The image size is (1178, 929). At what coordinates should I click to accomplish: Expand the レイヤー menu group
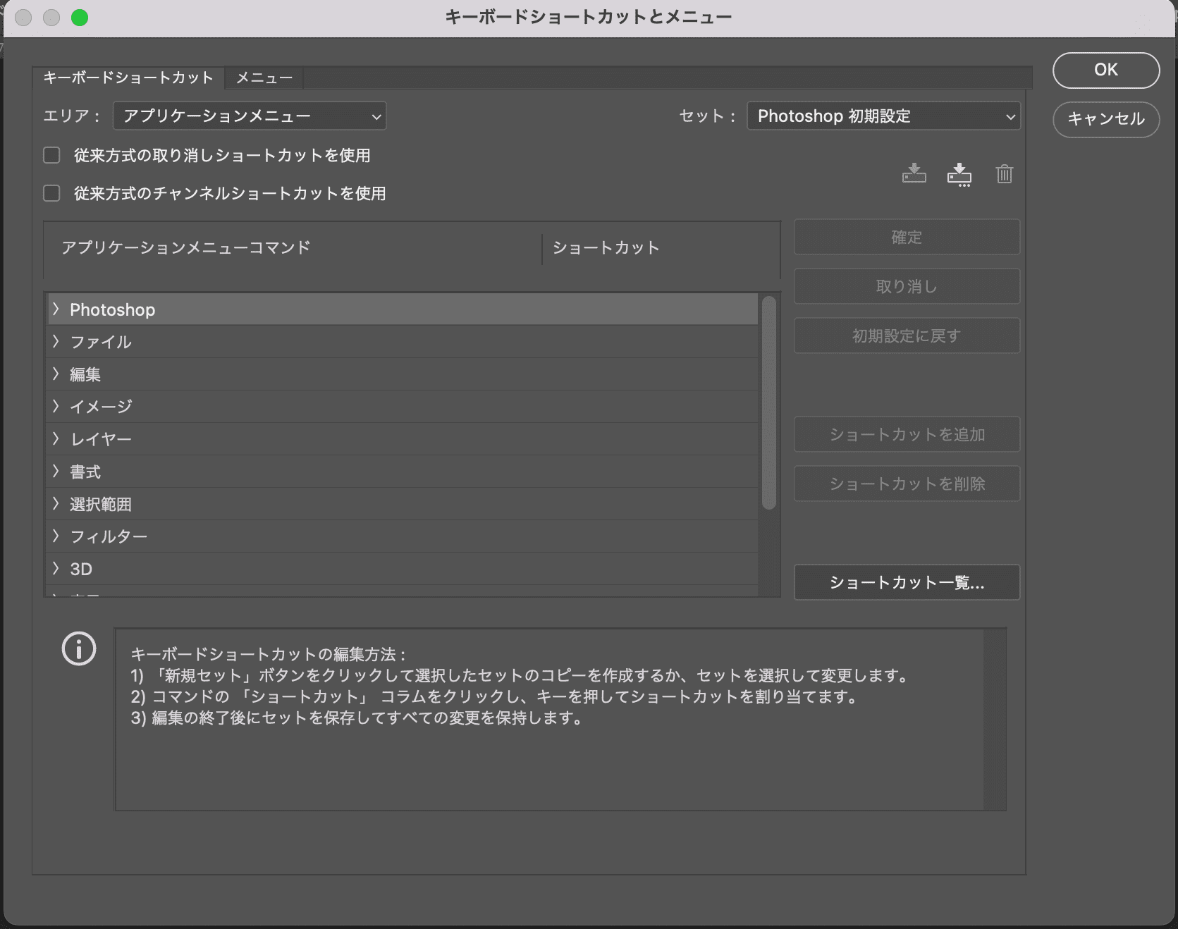click(56, 438)
